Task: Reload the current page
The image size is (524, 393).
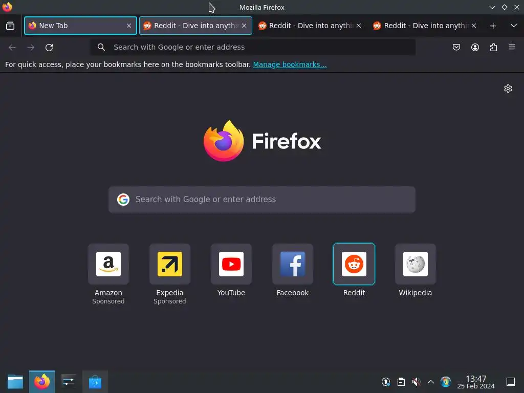Action: pos(49,48)
